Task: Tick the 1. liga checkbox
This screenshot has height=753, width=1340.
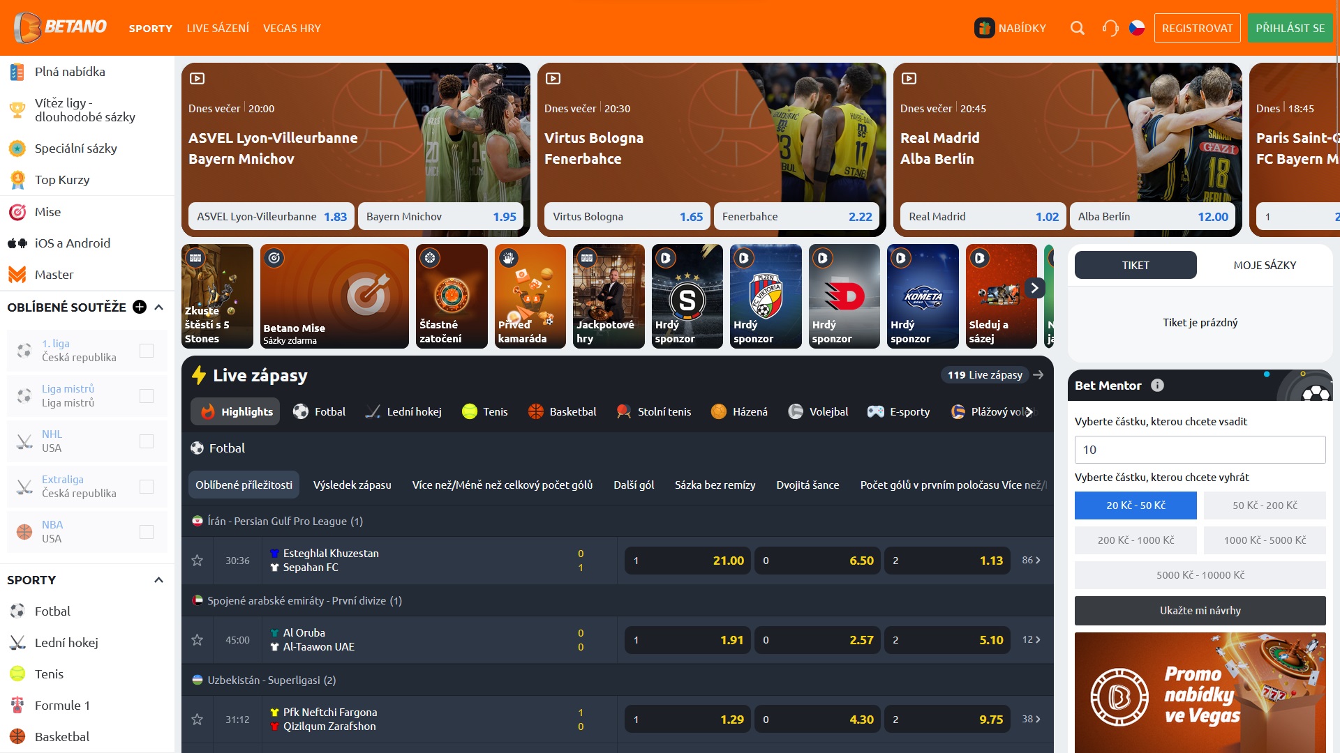Action: [147, 351]
